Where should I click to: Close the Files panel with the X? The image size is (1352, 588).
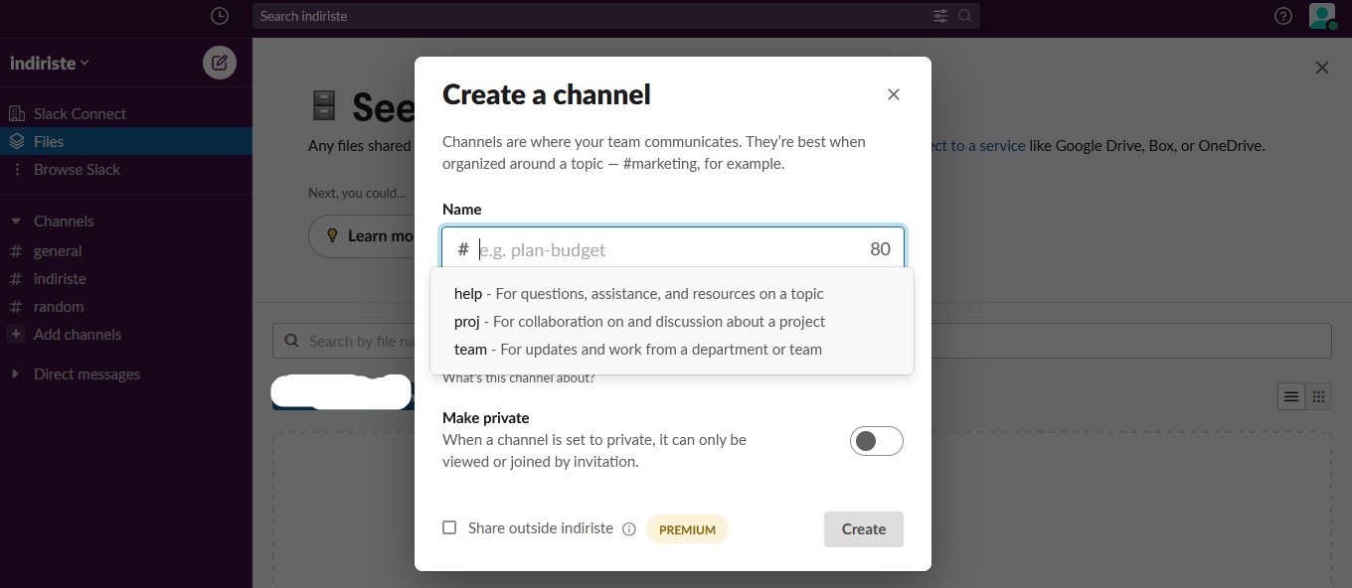pos(1322,68)
